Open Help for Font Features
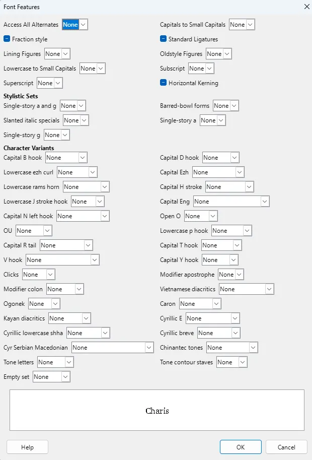Viewport: 312px width, 460px height. [x=27, y=447]
